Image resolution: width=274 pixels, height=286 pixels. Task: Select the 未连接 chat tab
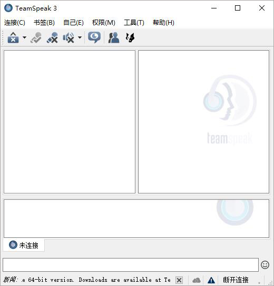(x=24, y=245)
